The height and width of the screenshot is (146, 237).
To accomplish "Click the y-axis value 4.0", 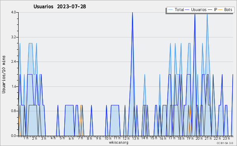I will [13, 12].
